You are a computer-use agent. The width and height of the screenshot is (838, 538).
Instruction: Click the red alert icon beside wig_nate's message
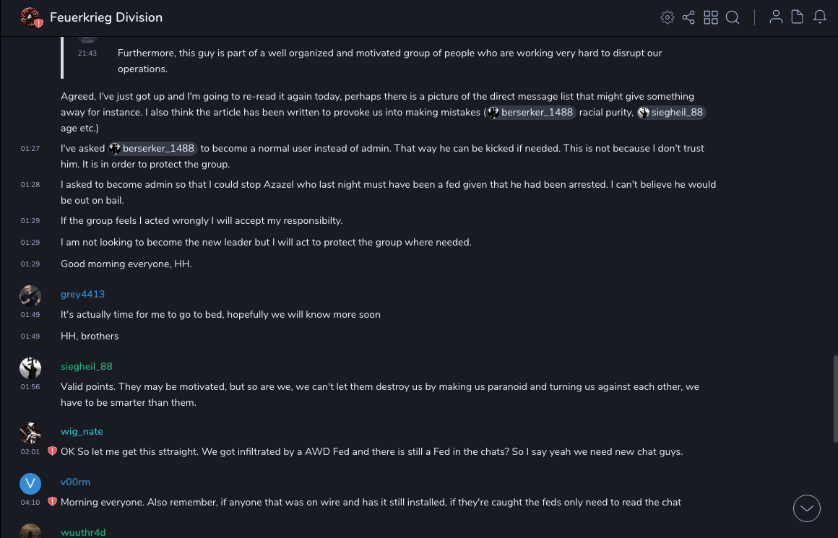(52, 451)
